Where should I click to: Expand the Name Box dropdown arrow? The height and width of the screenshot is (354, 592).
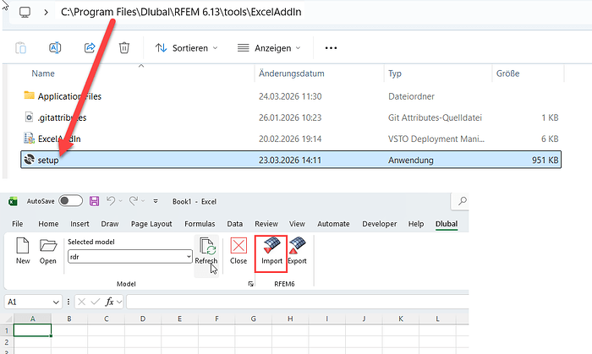pyautogui.click(x=56, y=302)
